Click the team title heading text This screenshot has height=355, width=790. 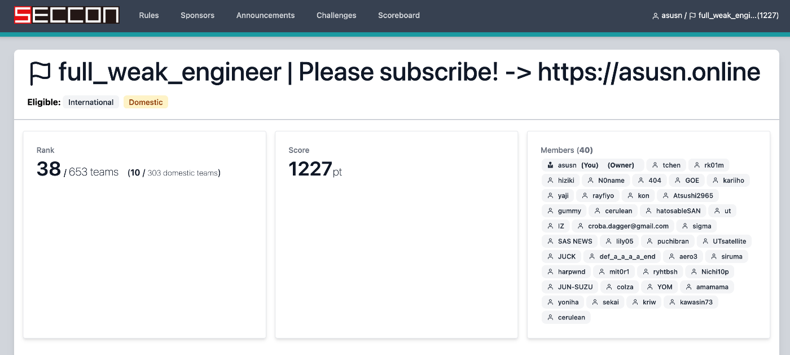pyautogui.click(x=409, y=73)
